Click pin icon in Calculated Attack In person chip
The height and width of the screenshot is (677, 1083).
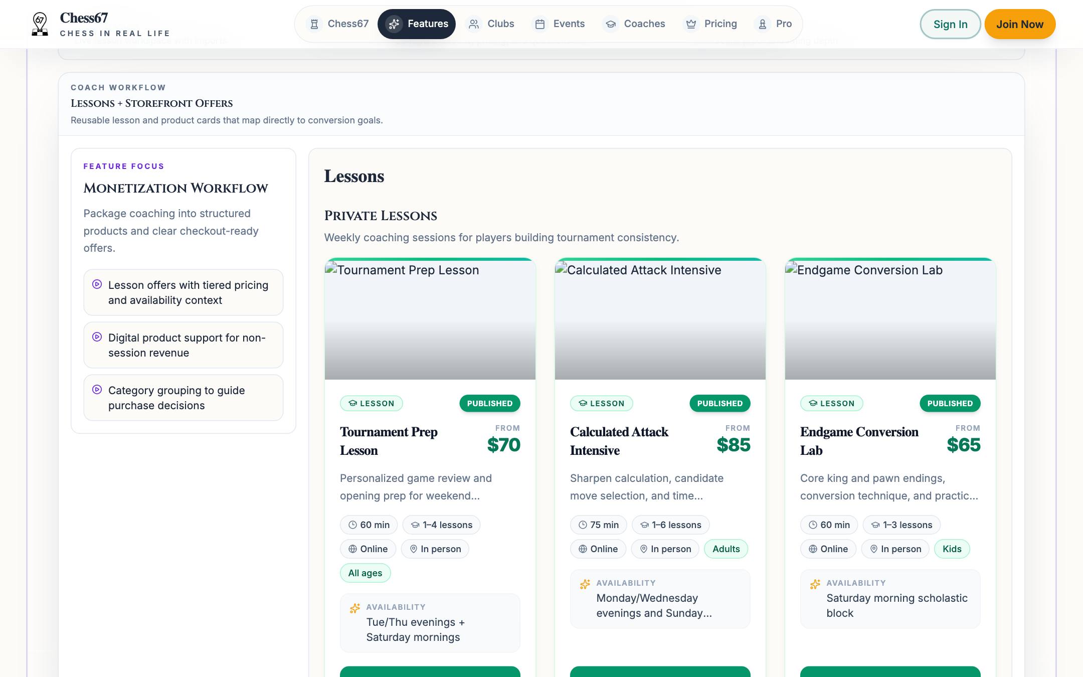tap(644, 549)
